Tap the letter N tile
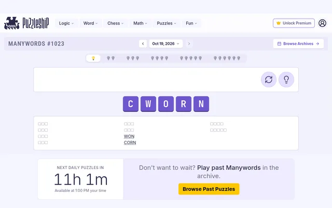Image resolution: width=332 pixels, height=208 pixels. [x=201, y=104]
